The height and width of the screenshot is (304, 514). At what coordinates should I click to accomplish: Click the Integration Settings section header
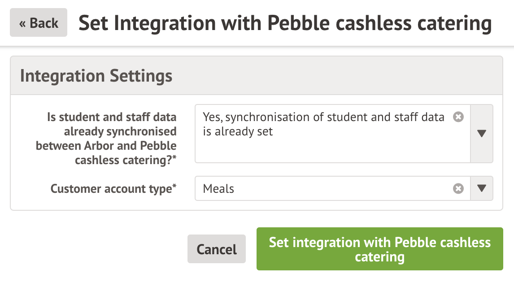click(96, 76)
